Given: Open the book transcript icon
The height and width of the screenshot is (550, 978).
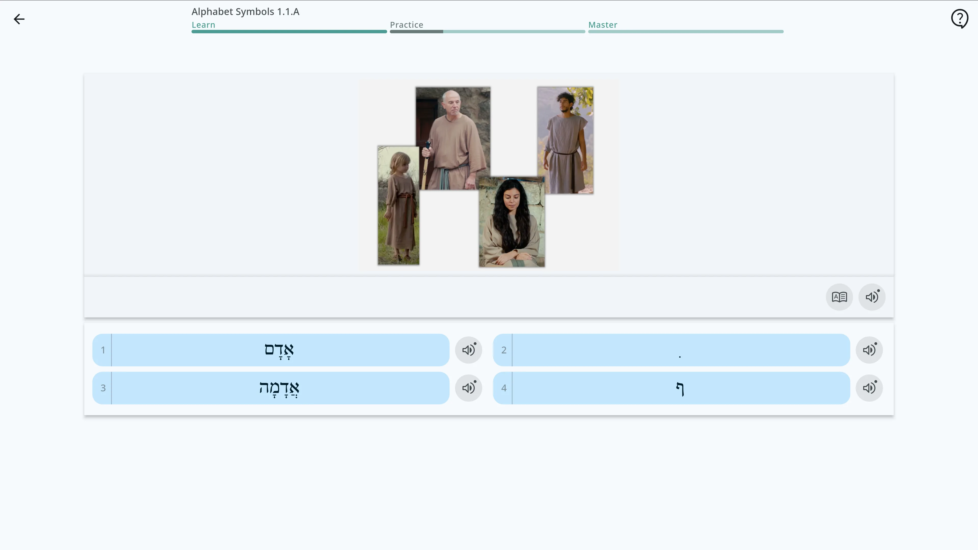Looking at the screenshot, I should click(839, 297).
